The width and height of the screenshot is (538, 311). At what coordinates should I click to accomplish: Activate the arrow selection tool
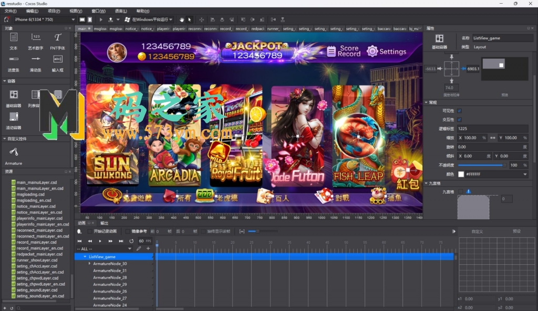(x=189, y=19)
